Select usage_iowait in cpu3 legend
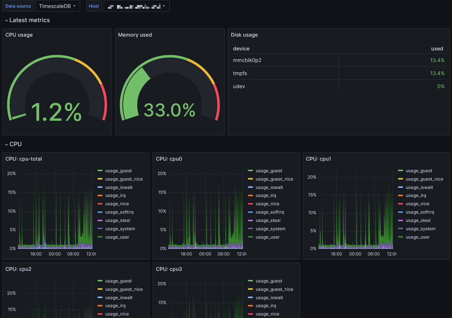This screenshot has width=452, height=318. click(269, 298)
